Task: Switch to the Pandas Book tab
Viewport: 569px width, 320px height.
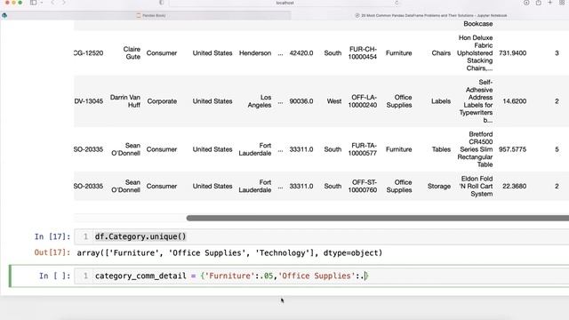Action: click(151, 15)
